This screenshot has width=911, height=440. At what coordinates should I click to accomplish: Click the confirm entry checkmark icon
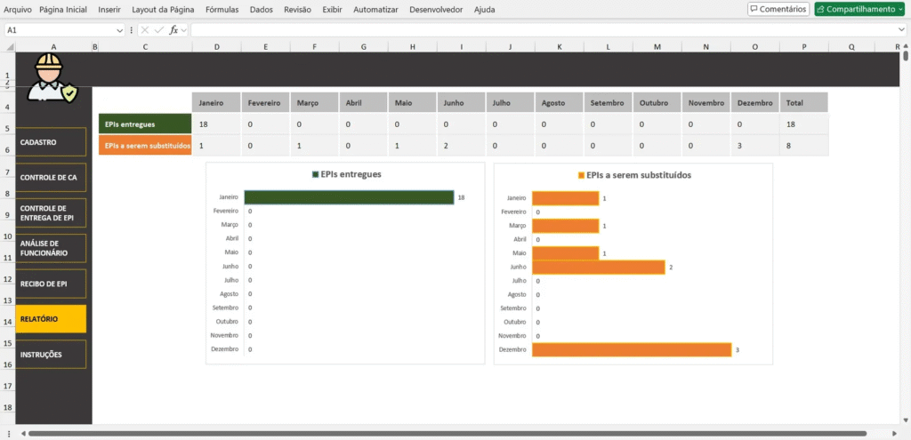click(159, 30)
